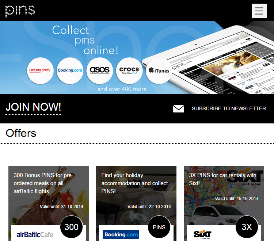This screenshot has width=274, height=241.
Task: Select the ASOS circle logo
Action: tap(100, 70)
